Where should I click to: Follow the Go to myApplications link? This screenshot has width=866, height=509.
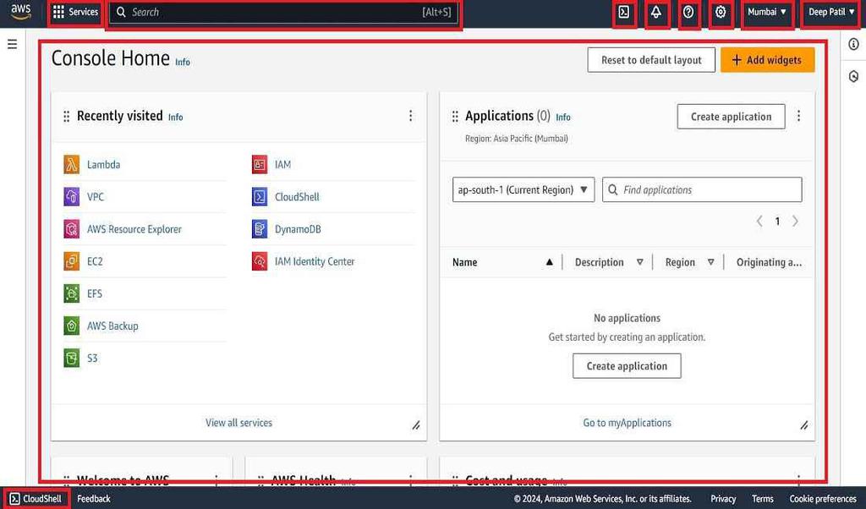point(627,422)
